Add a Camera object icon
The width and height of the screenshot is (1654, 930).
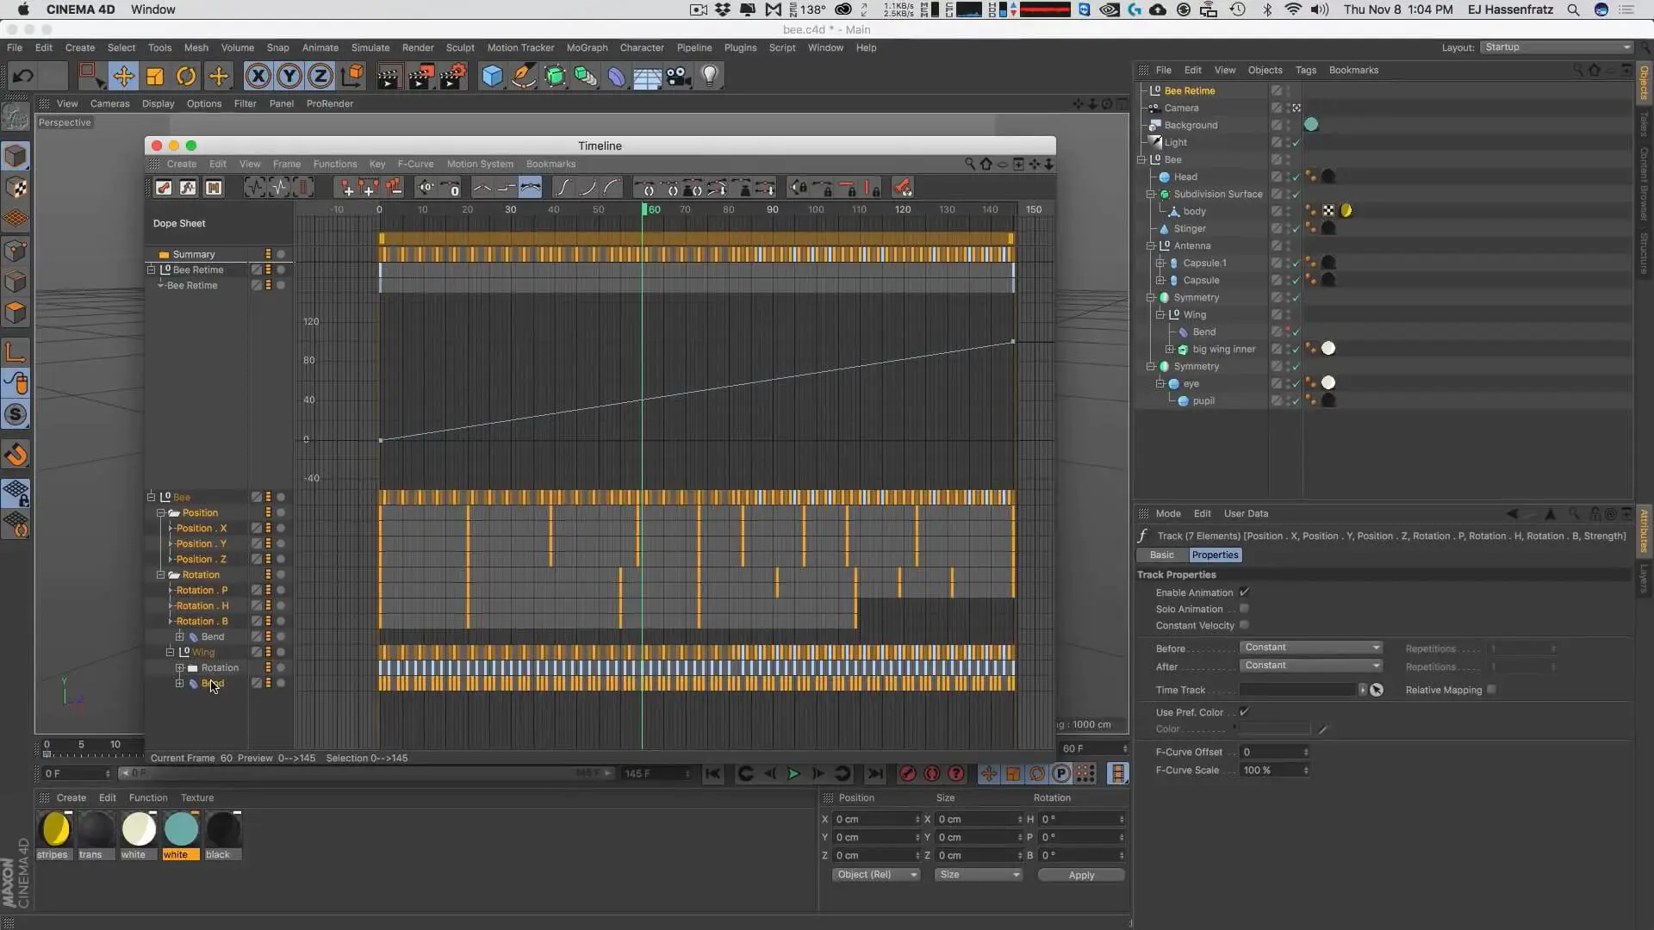[x=679, y=77]
